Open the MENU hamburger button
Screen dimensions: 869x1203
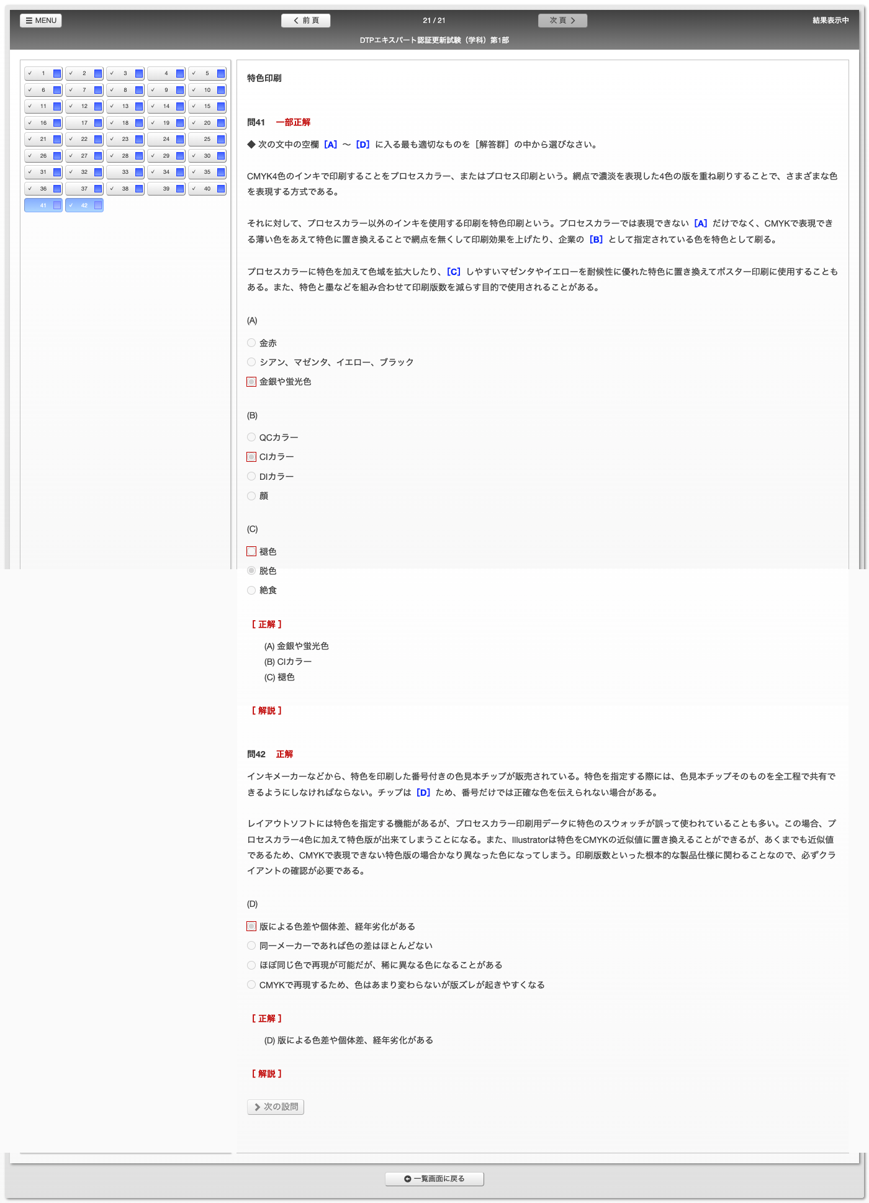coord(41,20)
